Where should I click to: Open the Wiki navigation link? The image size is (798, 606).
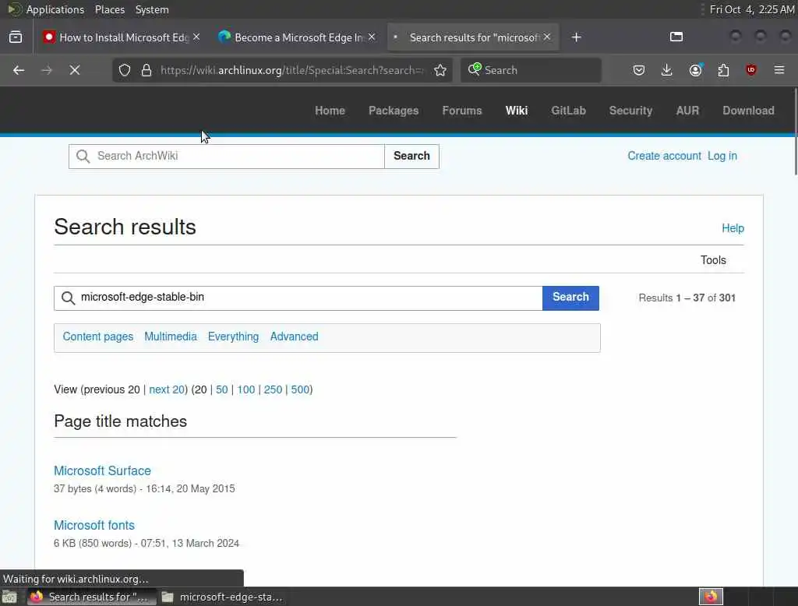[517, 111]
